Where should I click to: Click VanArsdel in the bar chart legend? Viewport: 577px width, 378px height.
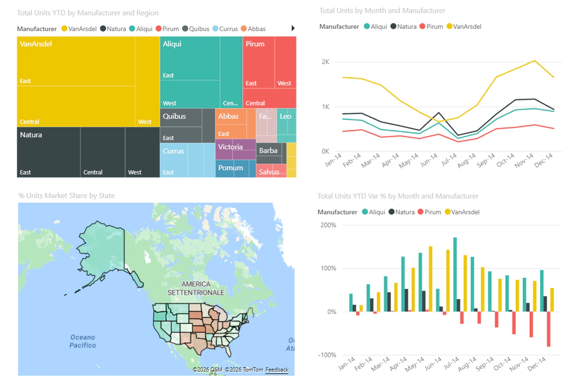[462, 212]
